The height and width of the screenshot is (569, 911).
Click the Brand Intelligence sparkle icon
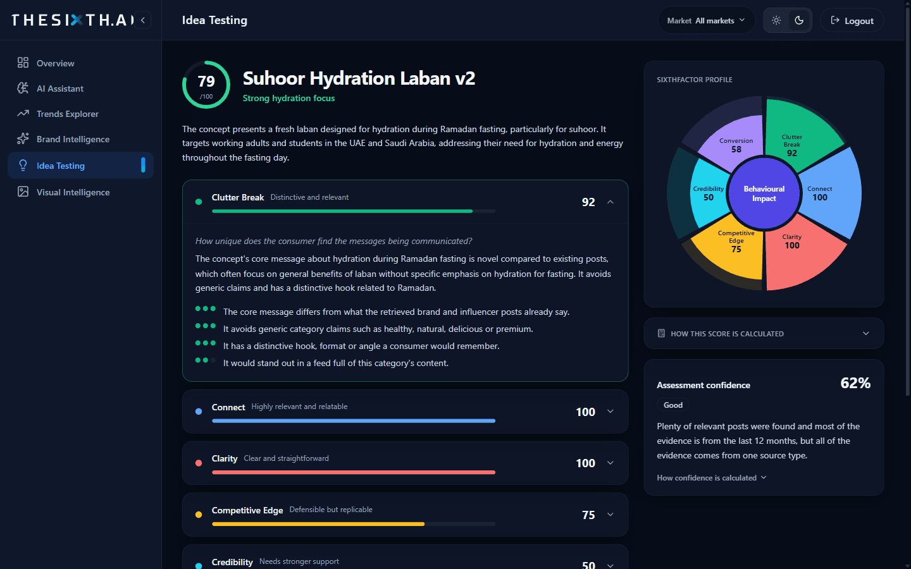click(23, 138)
